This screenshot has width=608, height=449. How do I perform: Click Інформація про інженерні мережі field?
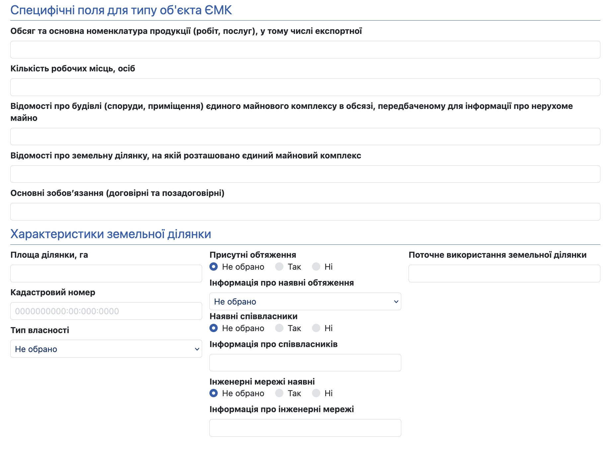[x=305, y=428]
